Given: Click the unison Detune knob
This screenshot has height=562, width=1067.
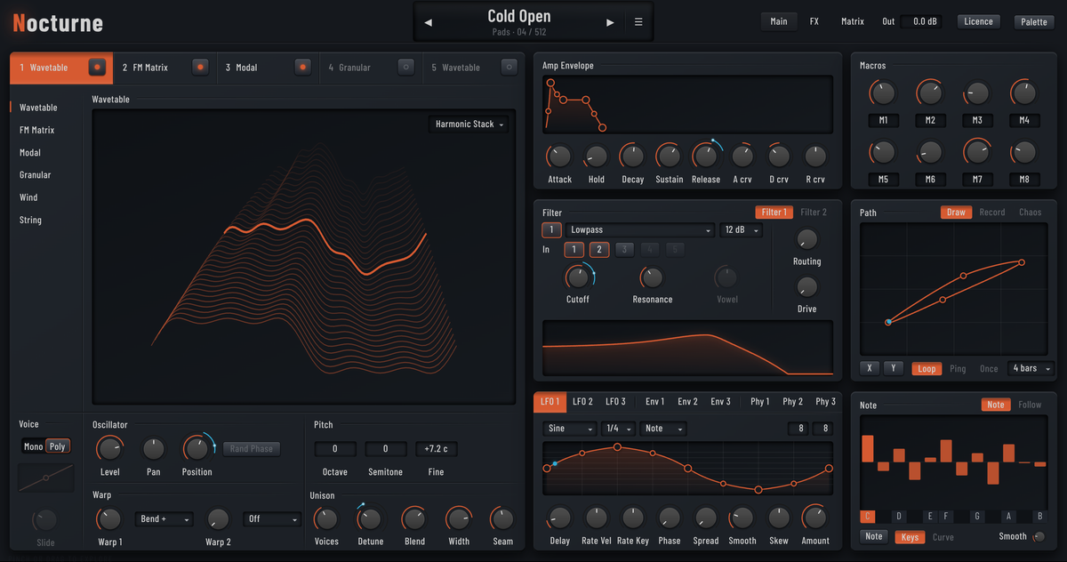Looking at the screenshot, I should pos(370,518).
